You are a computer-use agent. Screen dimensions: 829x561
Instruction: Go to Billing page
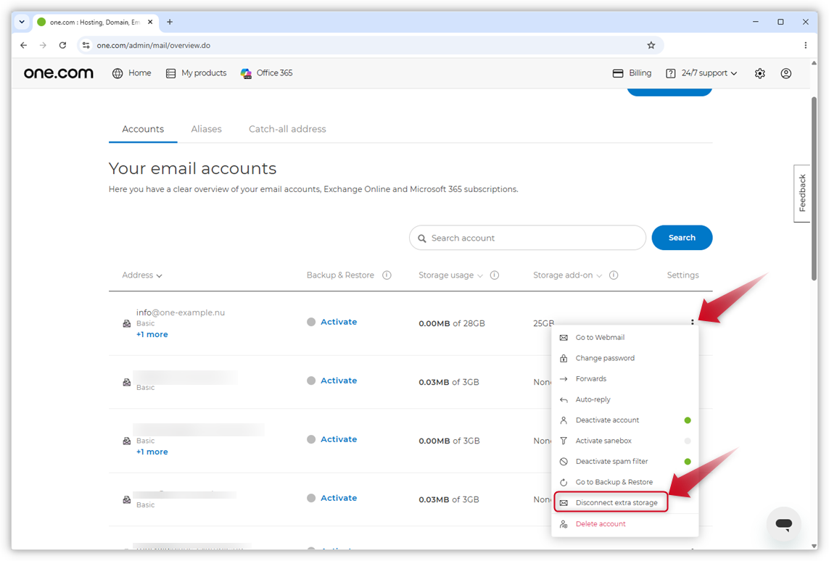[x=632, y=73]
